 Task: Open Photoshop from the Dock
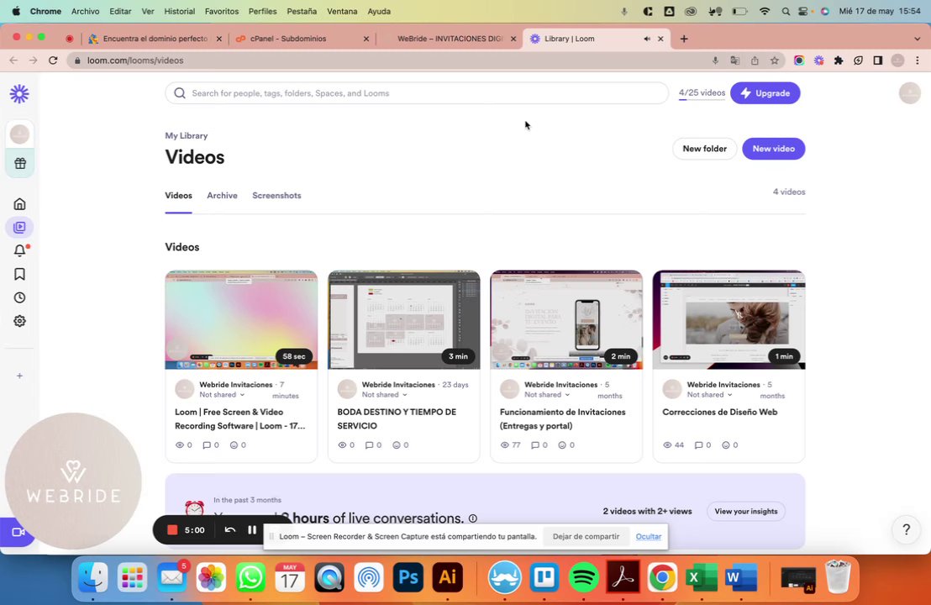(x=408, y=577)
